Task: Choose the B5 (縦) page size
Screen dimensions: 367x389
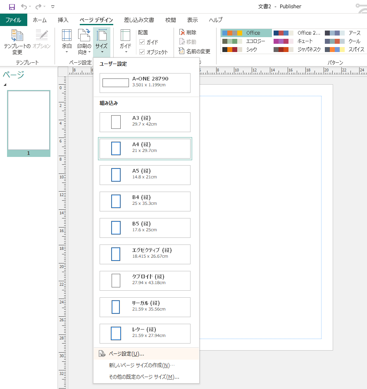Action: click(145, 228)
